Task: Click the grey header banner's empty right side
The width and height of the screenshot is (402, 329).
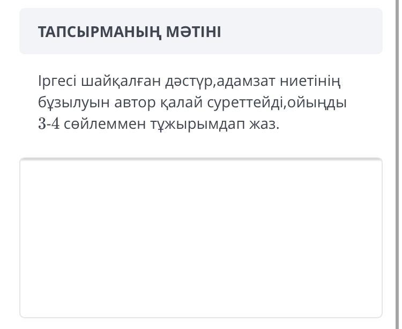Action: click(x=311, y=32)
